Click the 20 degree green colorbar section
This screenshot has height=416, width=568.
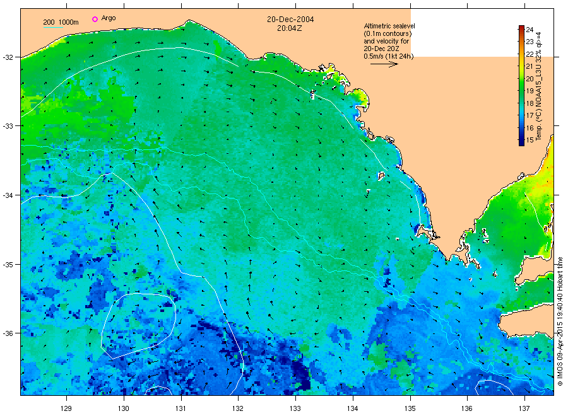(521, 79)
